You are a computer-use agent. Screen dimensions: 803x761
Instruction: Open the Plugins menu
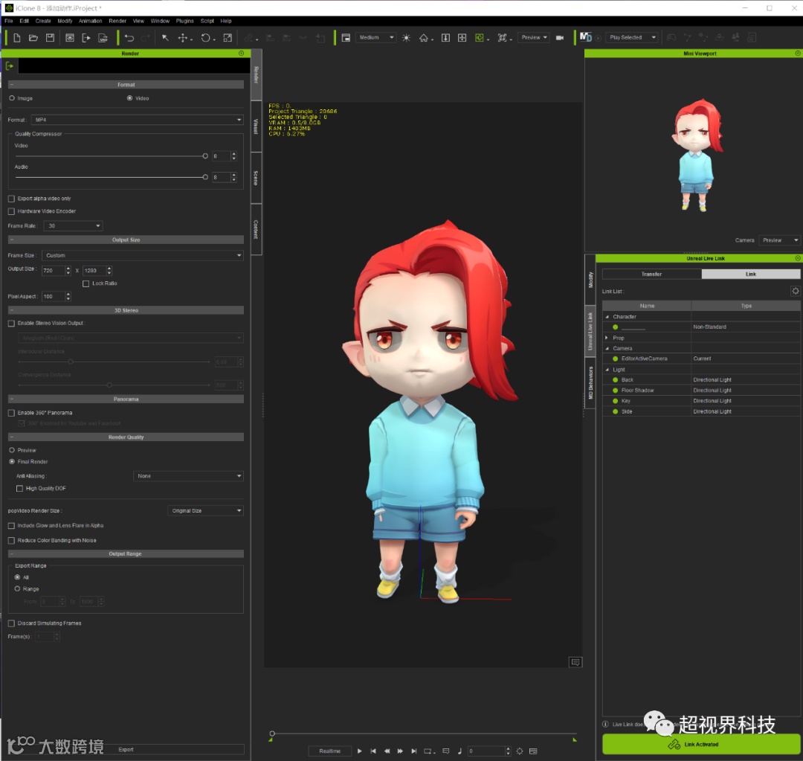(185, 21)
